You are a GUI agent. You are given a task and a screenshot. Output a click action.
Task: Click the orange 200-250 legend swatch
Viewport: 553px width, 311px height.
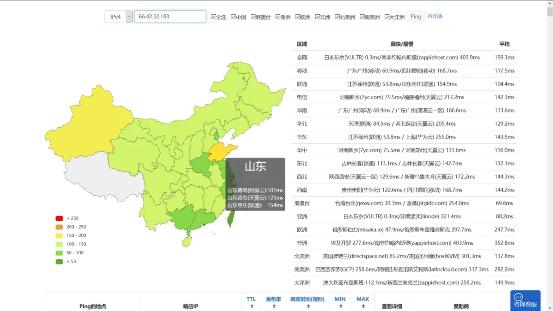pos(59,227)
